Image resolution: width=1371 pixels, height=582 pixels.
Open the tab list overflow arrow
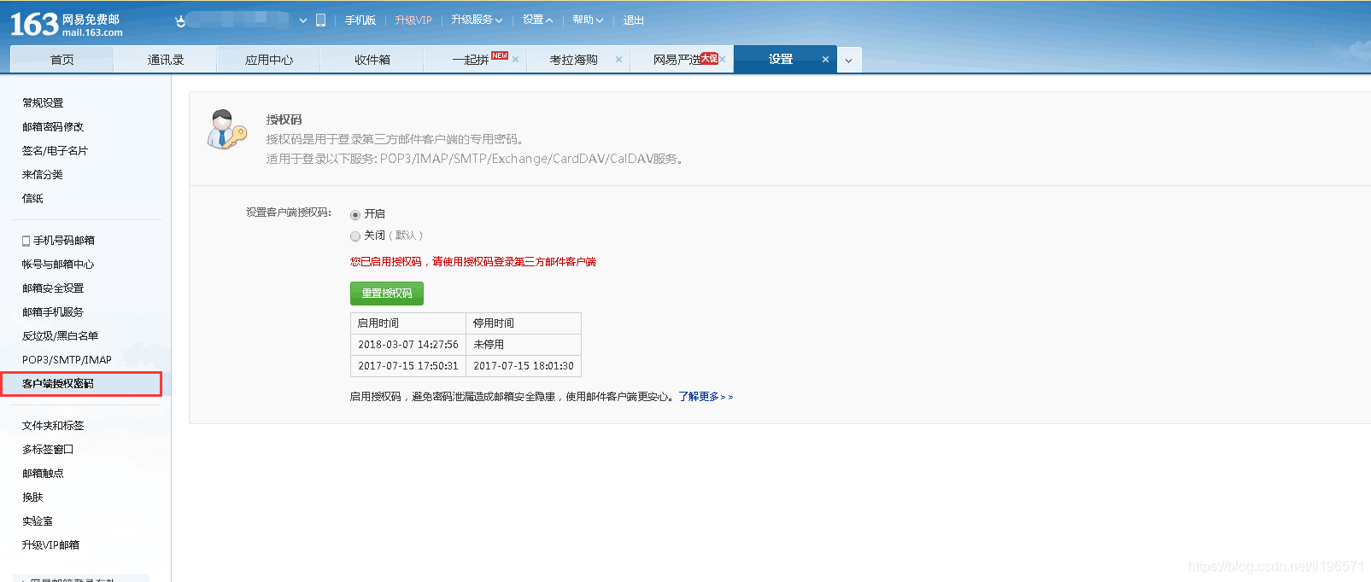(849, 61)
